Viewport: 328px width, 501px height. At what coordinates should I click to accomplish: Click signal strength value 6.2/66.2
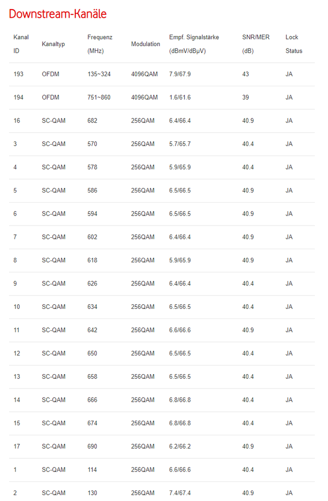[180, 446]
